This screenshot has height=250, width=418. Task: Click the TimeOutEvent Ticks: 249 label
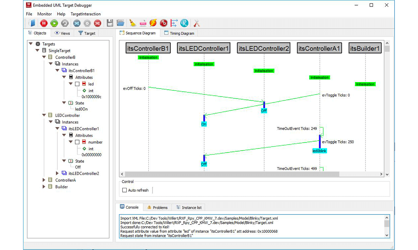(297, 129)
